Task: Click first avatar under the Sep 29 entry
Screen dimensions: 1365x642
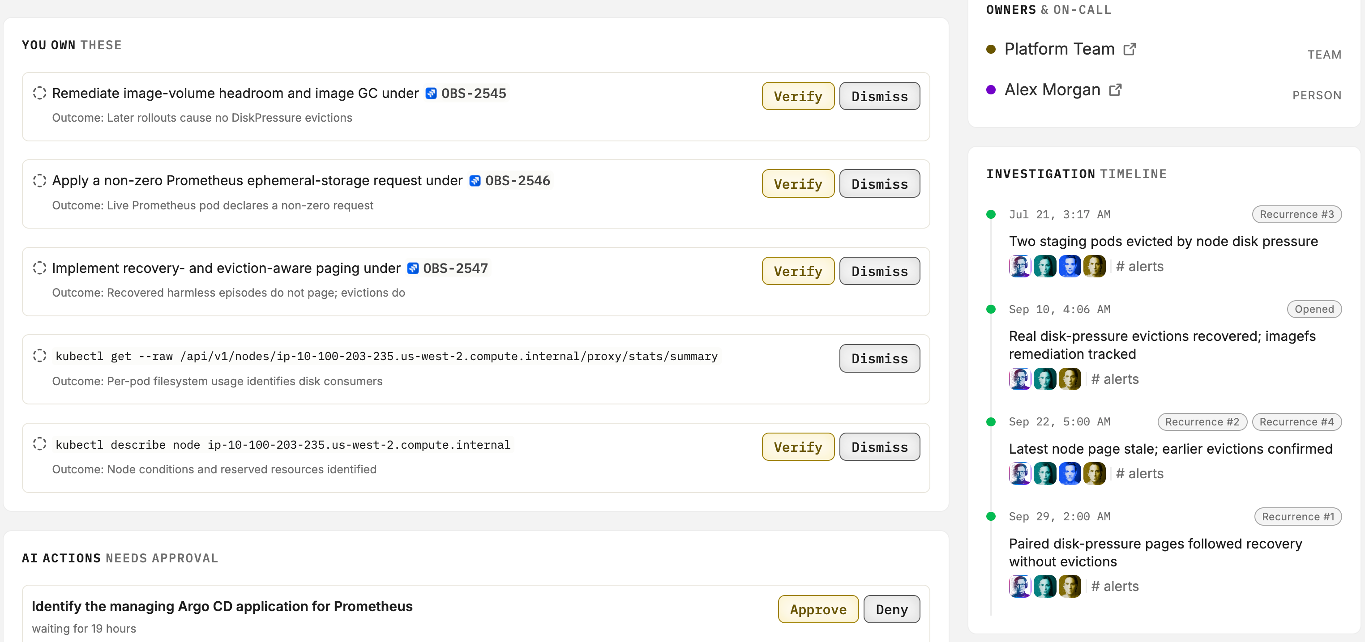Action: [1020, 587]
